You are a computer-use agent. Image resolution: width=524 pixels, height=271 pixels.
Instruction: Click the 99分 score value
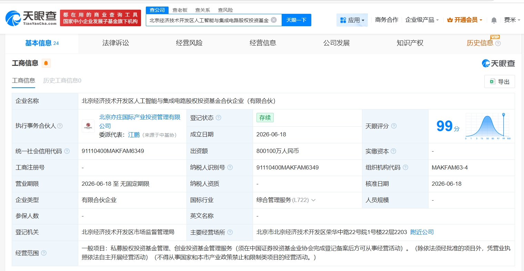(448, 126)
